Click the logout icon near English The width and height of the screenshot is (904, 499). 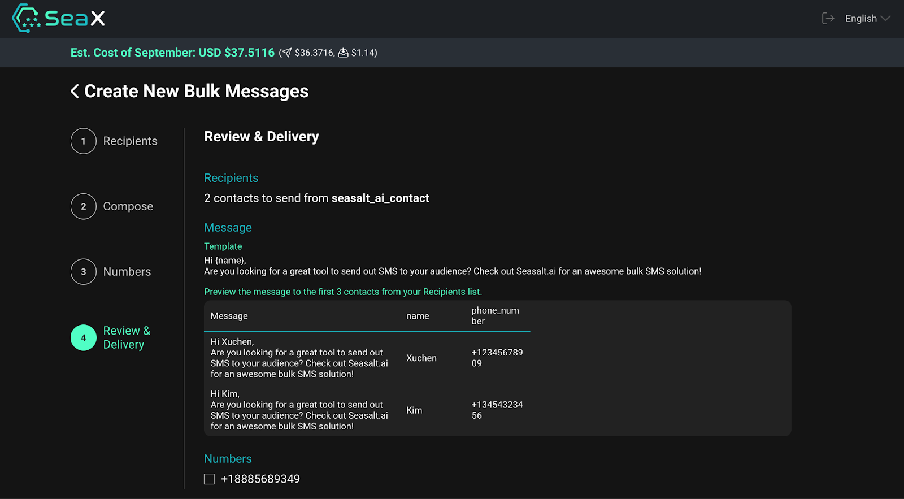click(828, 18)
